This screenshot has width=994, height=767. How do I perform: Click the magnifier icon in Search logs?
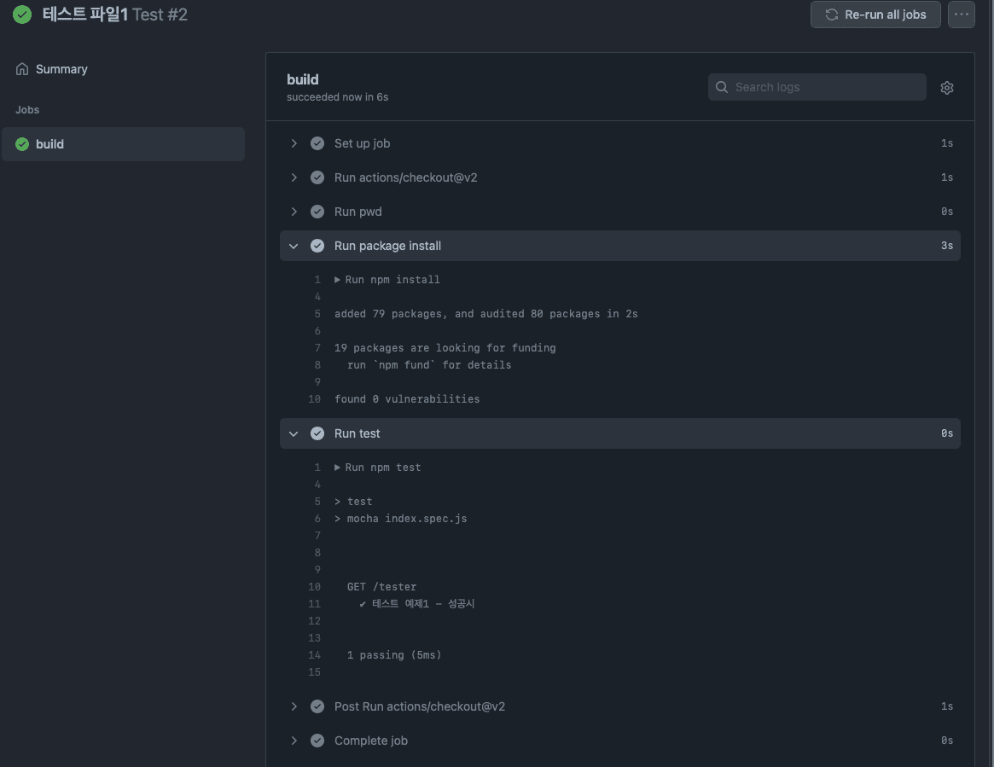[722, 87]
